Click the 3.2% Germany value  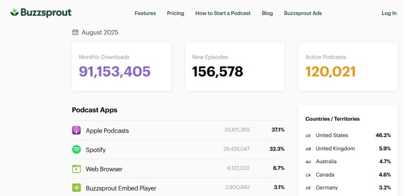click(385, 187)
